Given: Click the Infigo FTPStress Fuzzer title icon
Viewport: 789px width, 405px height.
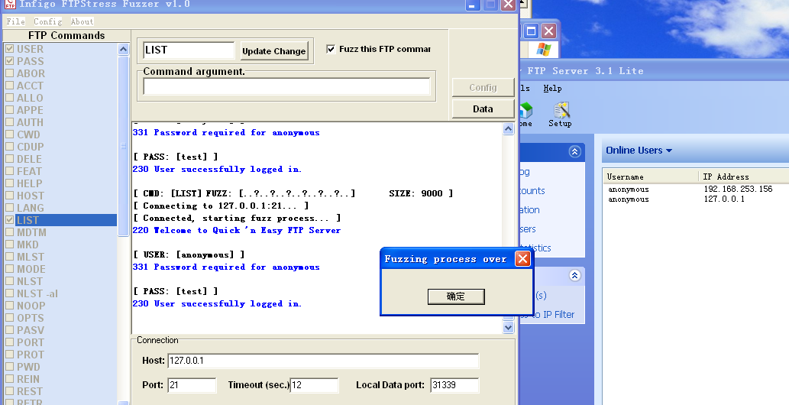Looking at the screenshot, I should (x=10, y=5).
